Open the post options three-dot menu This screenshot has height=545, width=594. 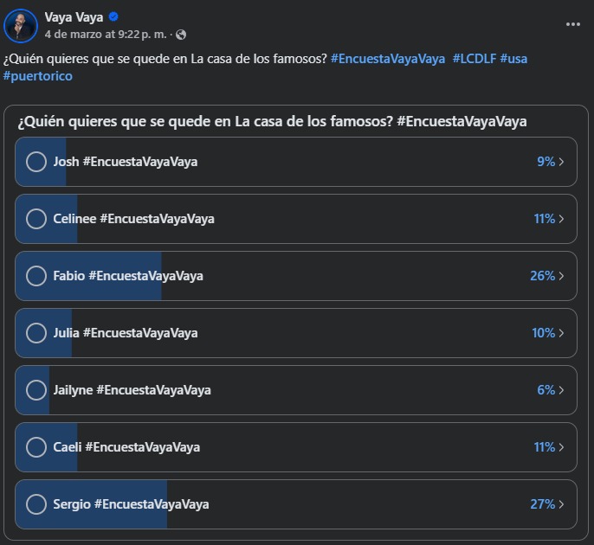572,24
